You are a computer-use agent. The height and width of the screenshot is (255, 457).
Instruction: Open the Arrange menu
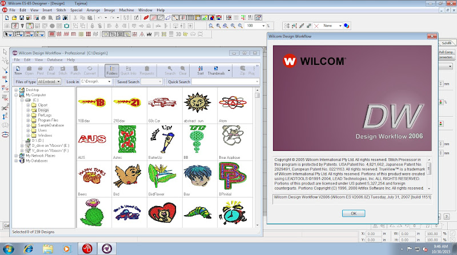click(x=93, y=10)
